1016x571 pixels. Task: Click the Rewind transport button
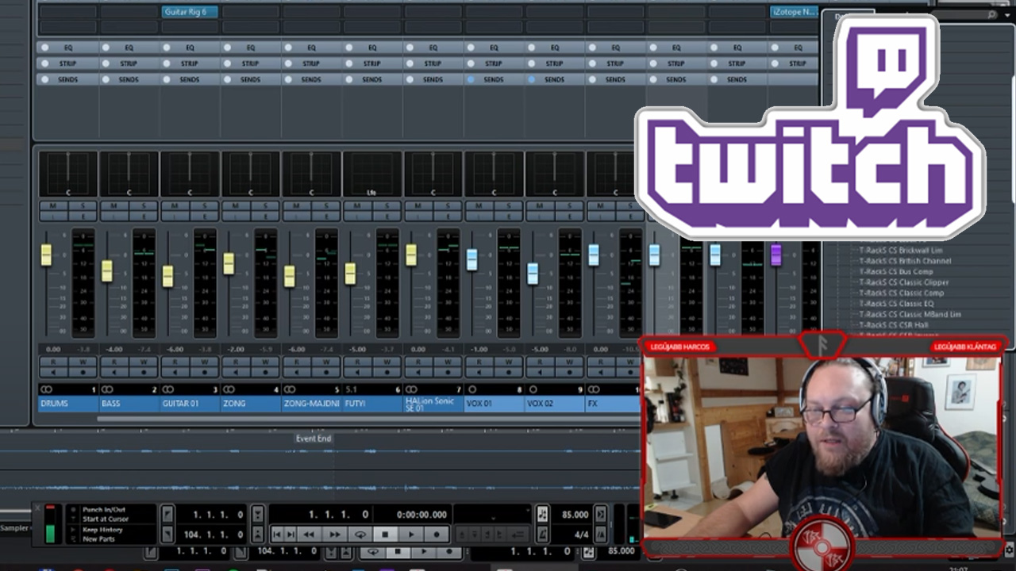click(x=309, y=535)
